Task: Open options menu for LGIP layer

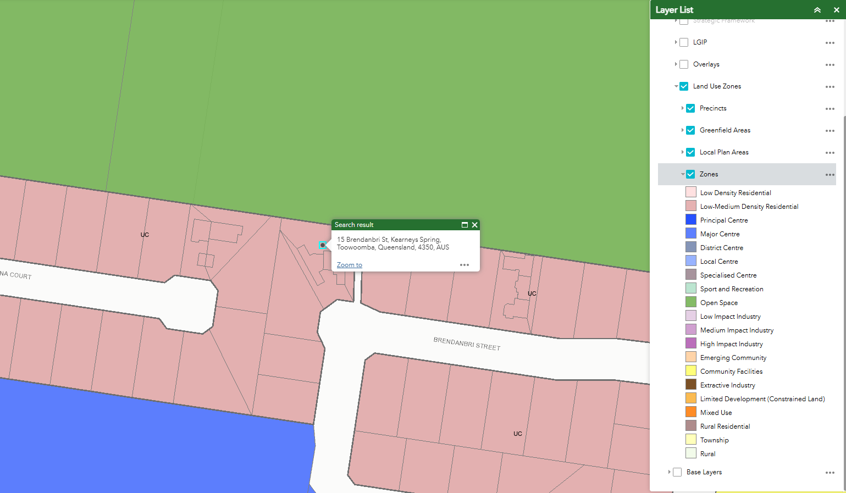Action: [x=830, y=43]
